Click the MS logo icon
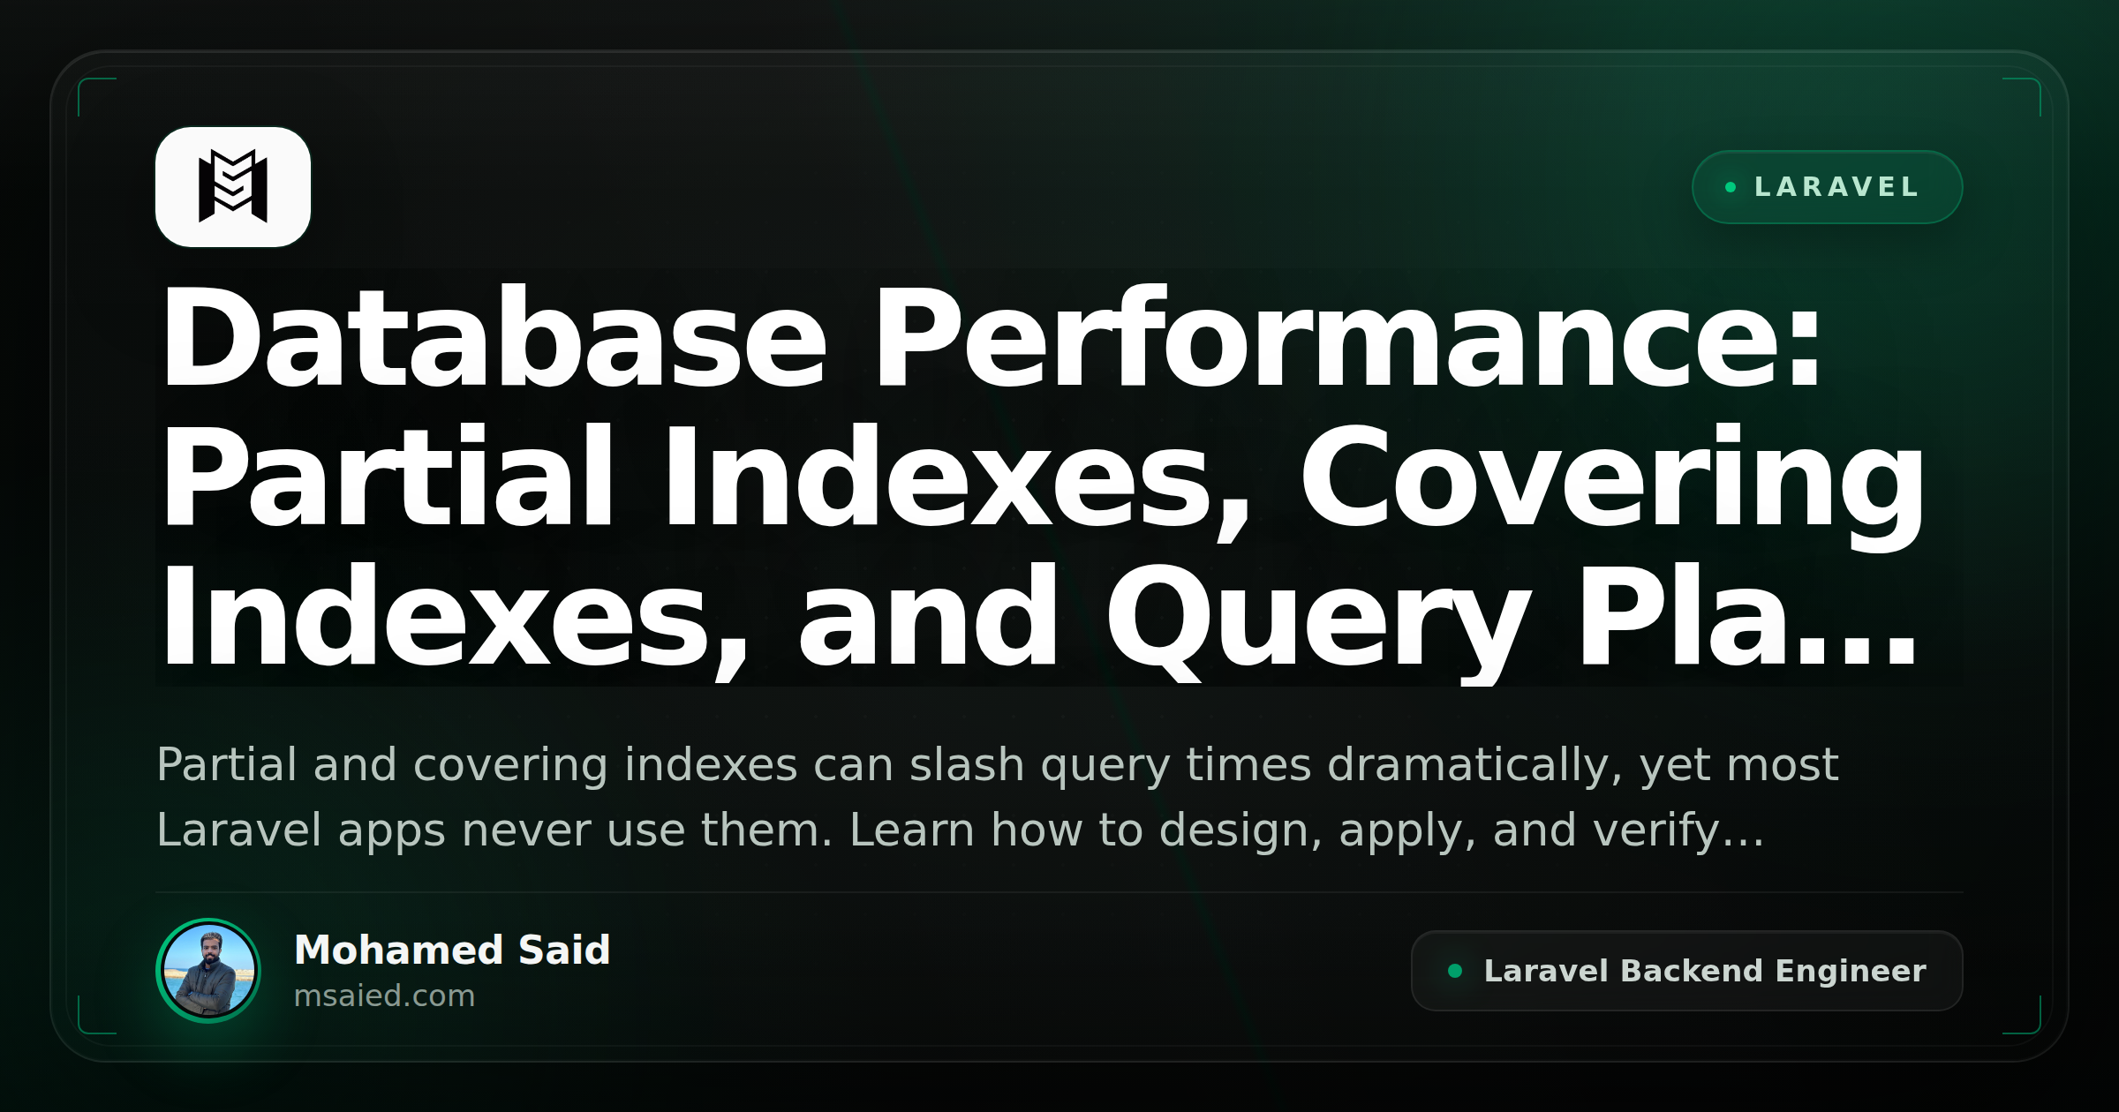The height and width of the screenshot is (1112, 2119). coord(233,187)
